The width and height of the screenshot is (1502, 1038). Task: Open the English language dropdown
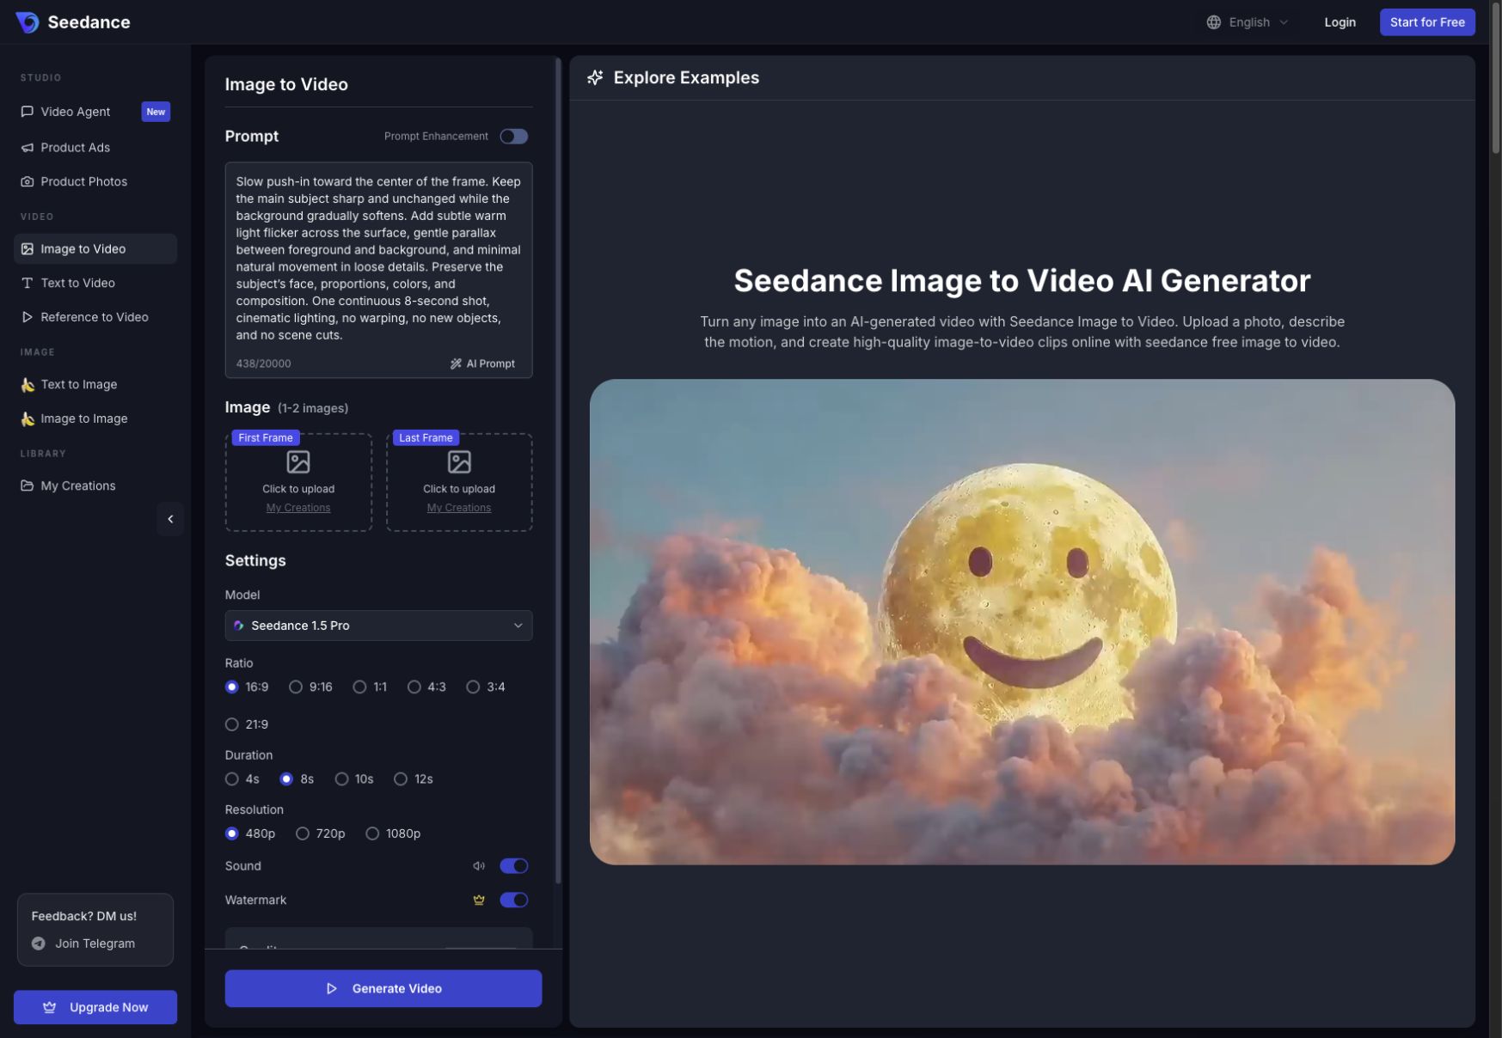pyautogui.click(x=1248, y=22)
